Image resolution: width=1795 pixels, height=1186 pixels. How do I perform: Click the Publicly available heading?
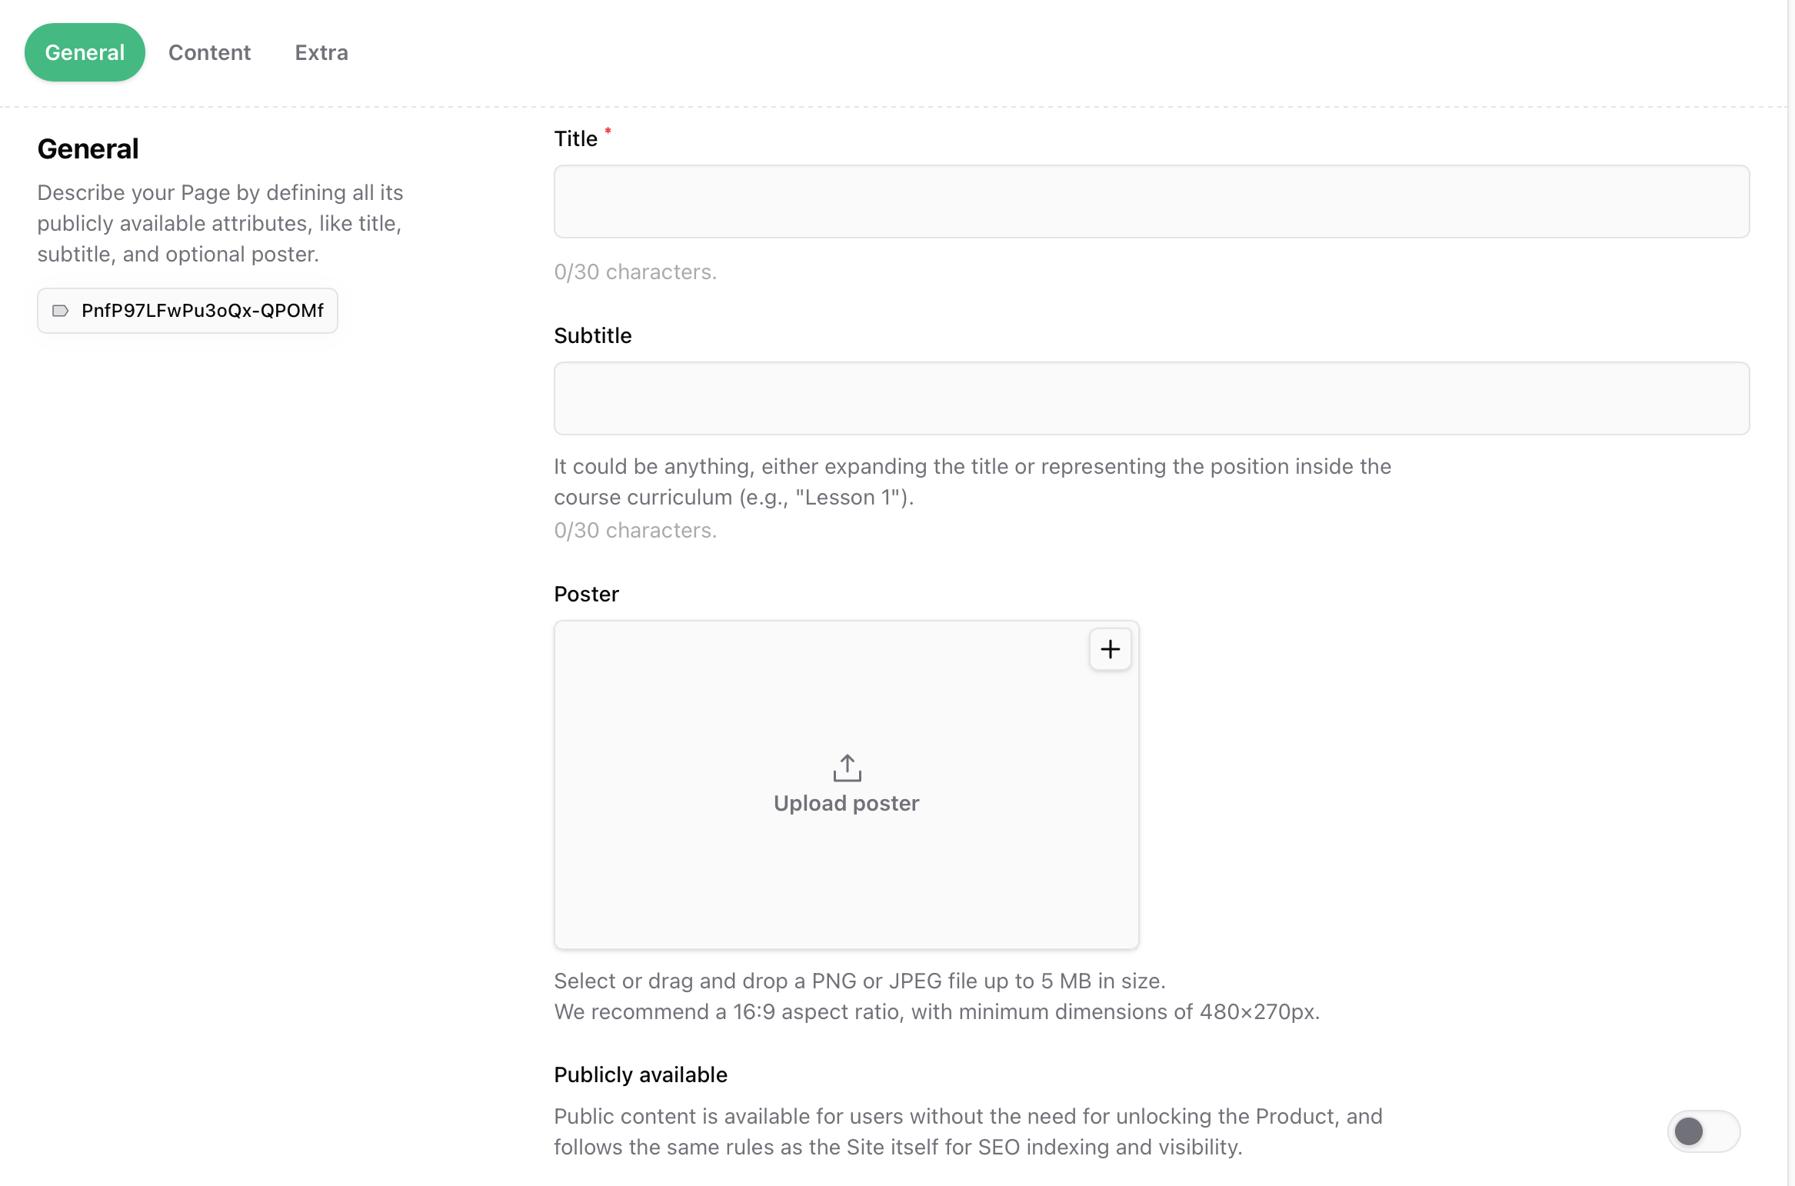click(x=641, y=1074)
